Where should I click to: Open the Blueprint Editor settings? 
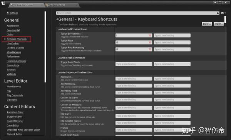click(15, 117)
